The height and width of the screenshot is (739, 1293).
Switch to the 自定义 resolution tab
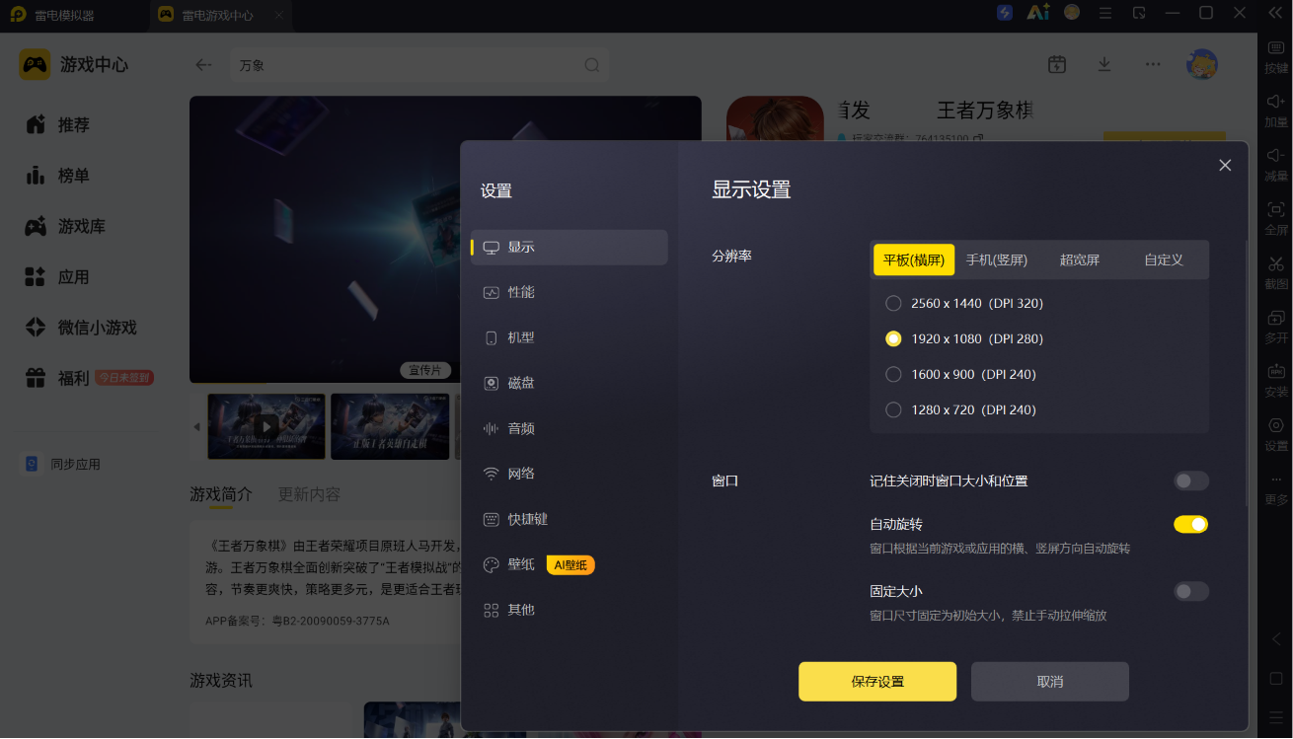(1164, 260)
